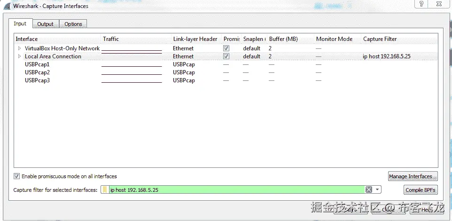Open the capture filter history dropdown arrow
Viewport: 452px width, 221px height.
377,189
